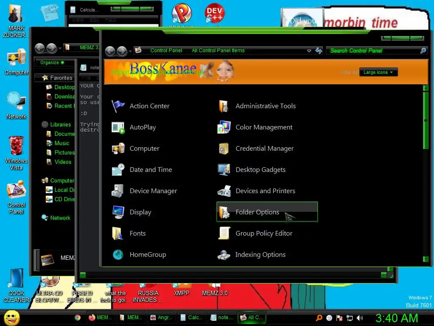
Task: Switch to the All C... taskbar button
Action: click(x=252, y=318)
